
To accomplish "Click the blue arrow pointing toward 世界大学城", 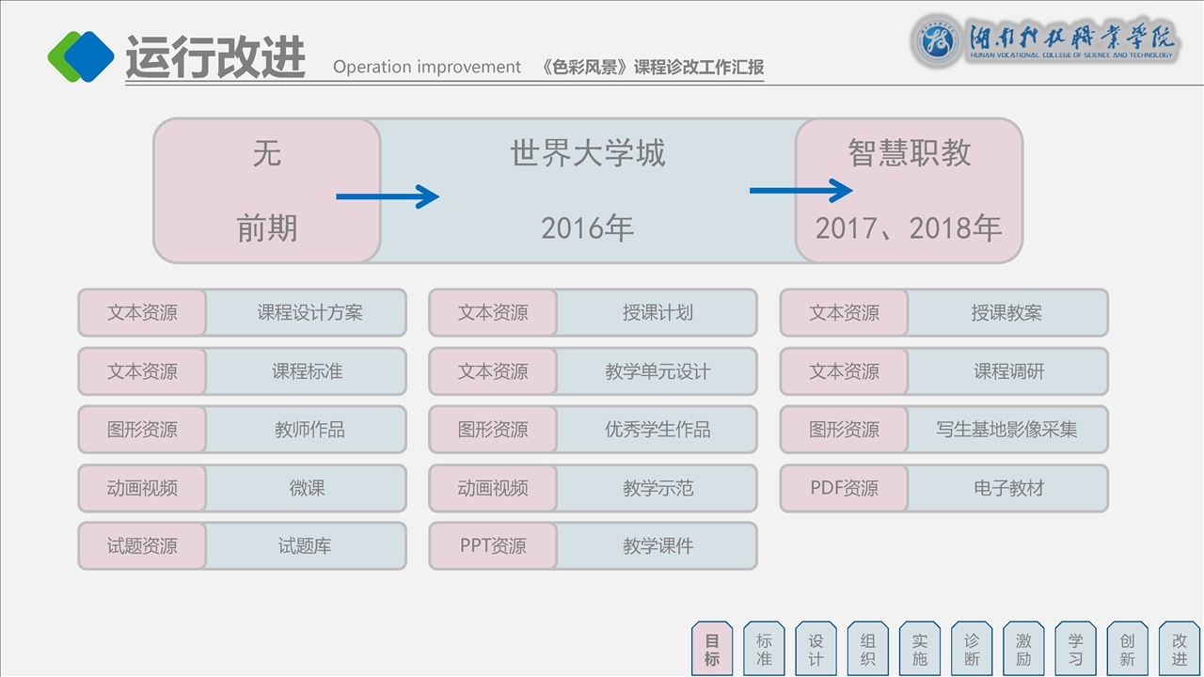I will coord(388,197).
